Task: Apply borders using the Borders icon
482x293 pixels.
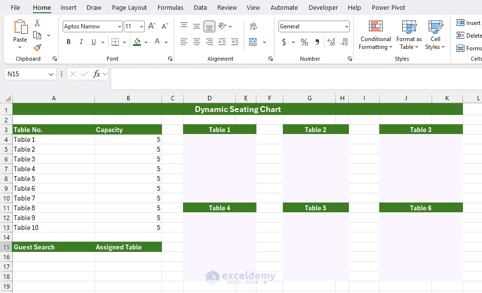Action: click(115, 42)
